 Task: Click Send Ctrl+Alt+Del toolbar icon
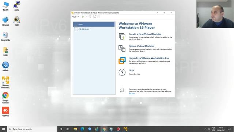pyautogui.click(x=90, y=17)
